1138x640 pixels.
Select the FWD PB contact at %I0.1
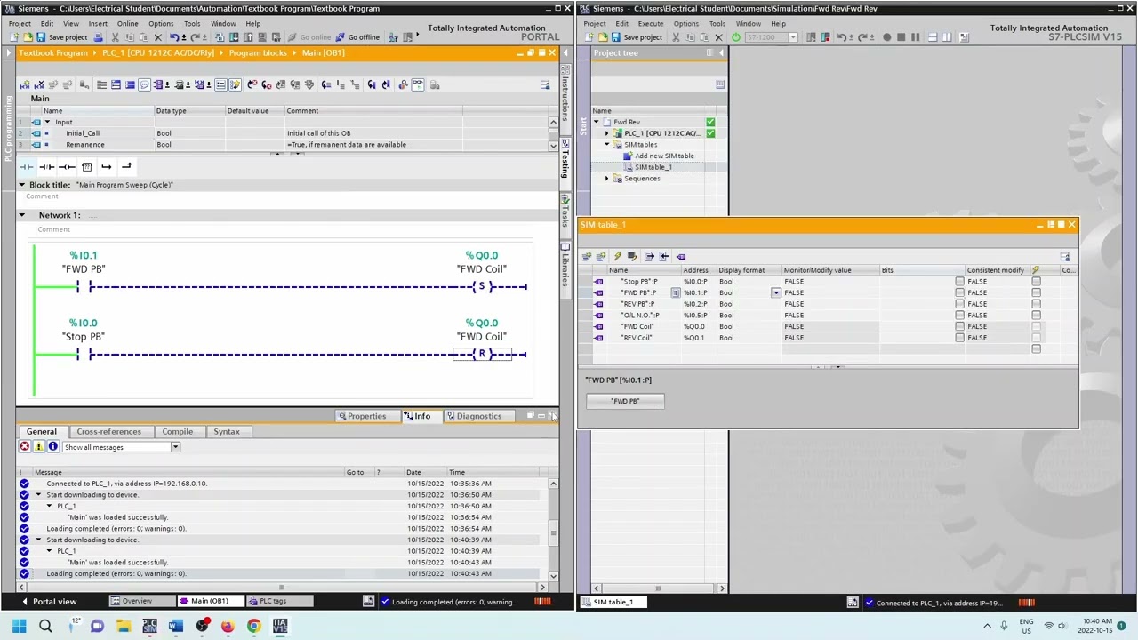pos(84,286)
